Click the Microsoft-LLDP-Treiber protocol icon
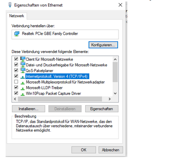 coord(22,89)
